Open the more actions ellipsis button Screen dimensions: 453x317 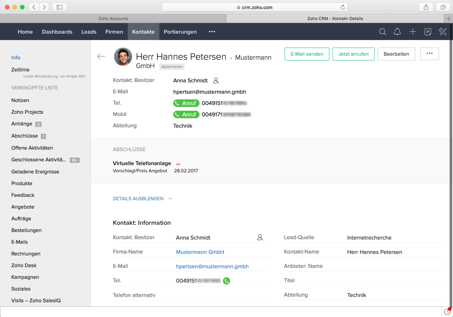429,54
